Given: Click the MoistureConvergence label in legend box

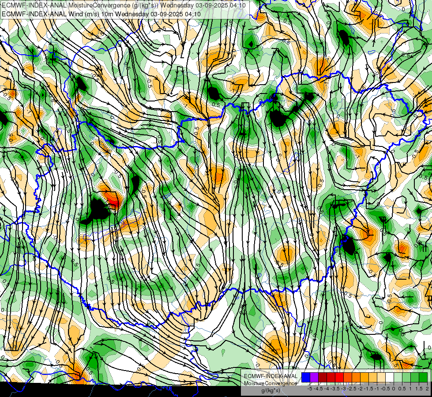Looking at the screenshot, I should coord(270,383).
